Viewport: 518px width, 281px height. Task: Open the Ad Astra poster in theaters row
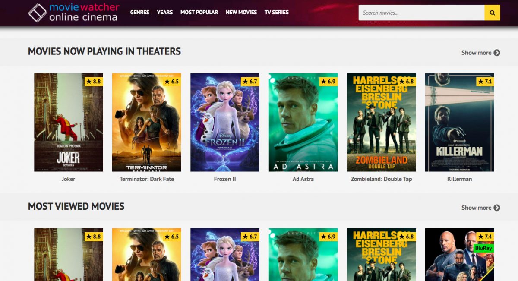point(303,123)
